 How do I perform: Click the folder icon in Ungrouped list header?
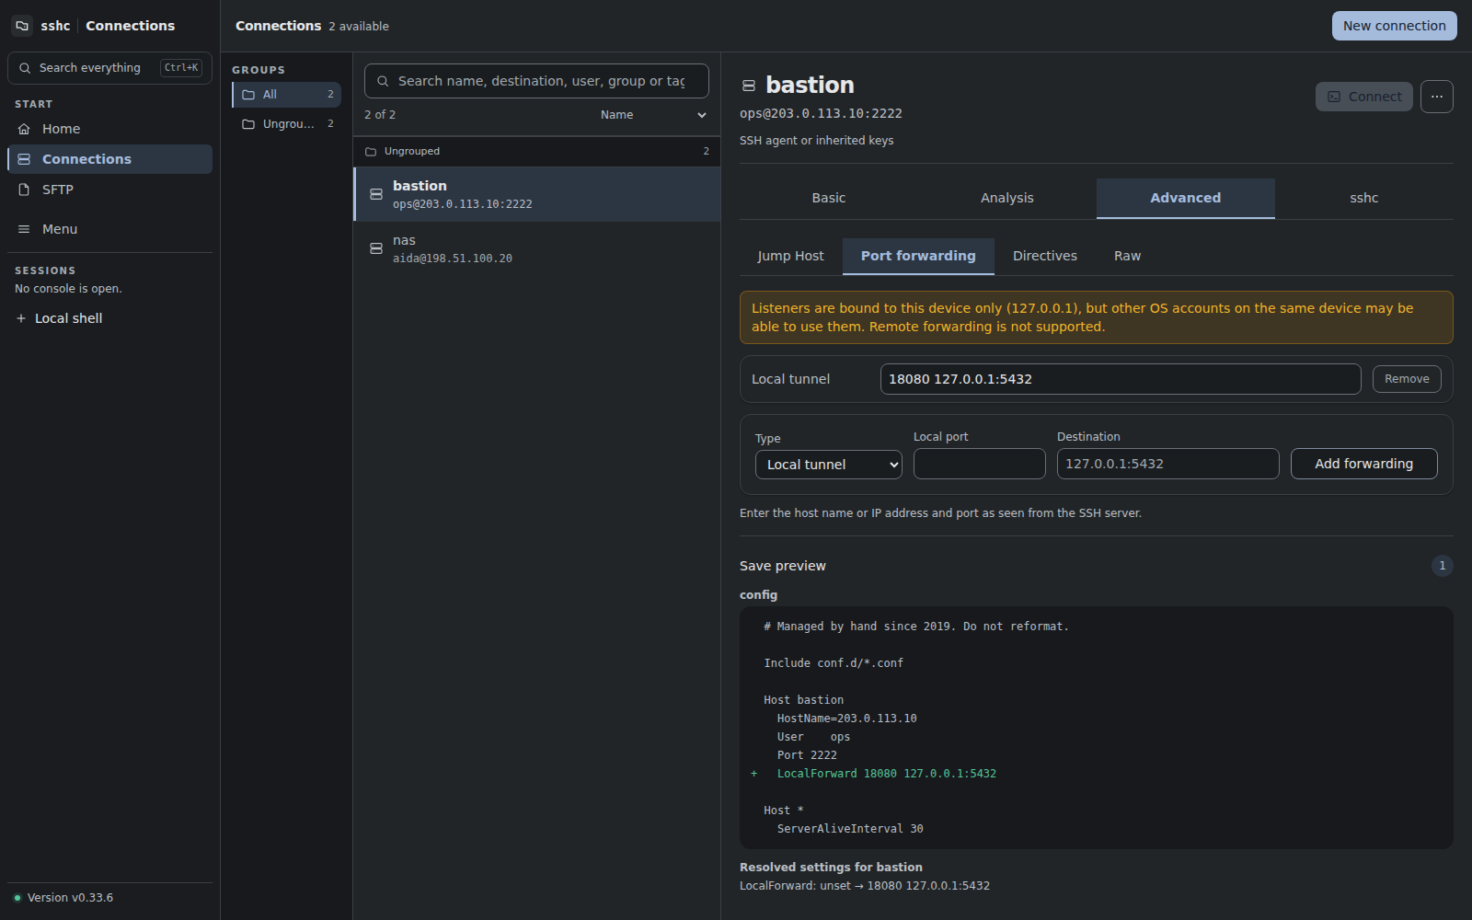pyautogui.click(x=371, y=152)
